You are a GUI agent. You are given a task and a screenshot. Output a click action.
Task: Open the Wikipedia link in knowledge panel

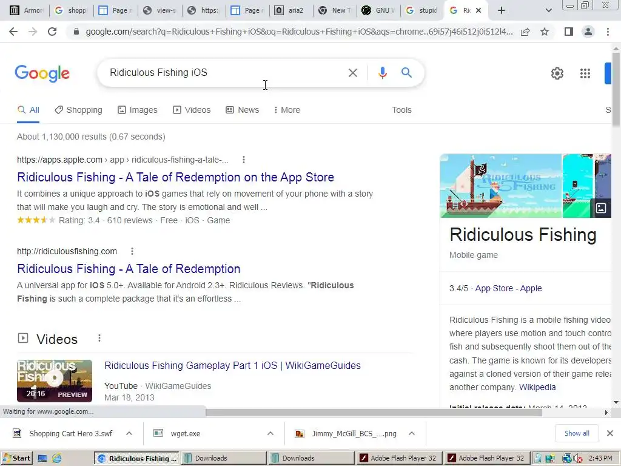click(537, 387)
